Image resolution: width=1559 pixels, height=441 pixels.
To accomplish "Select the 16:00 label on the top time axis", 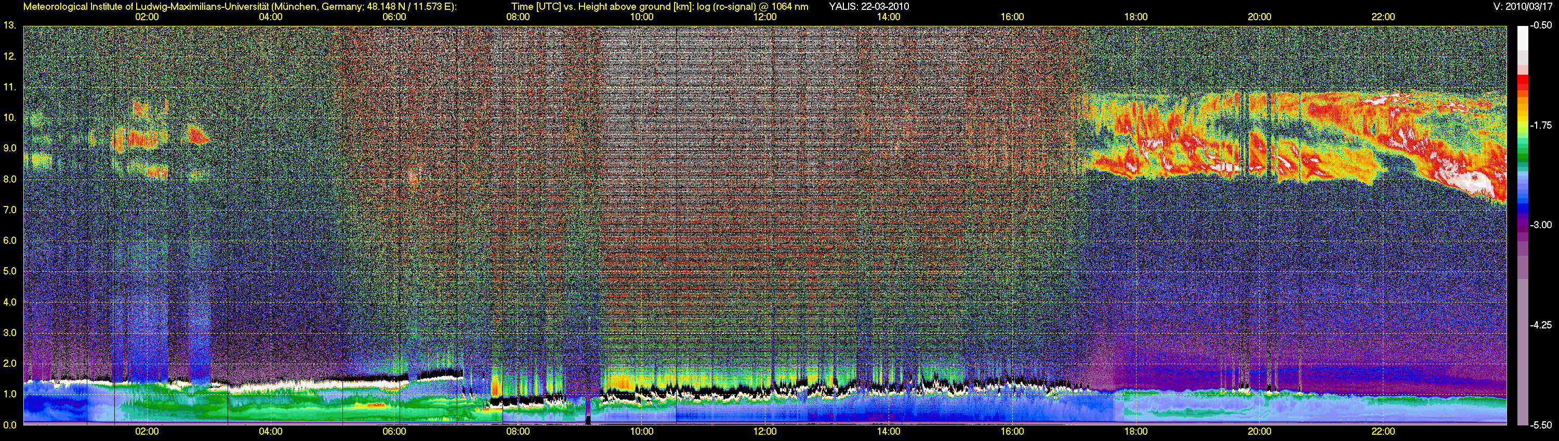I will tap(1012, 17).
